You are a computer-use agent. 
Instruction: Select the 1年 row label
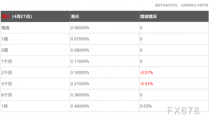pos(5,106)
